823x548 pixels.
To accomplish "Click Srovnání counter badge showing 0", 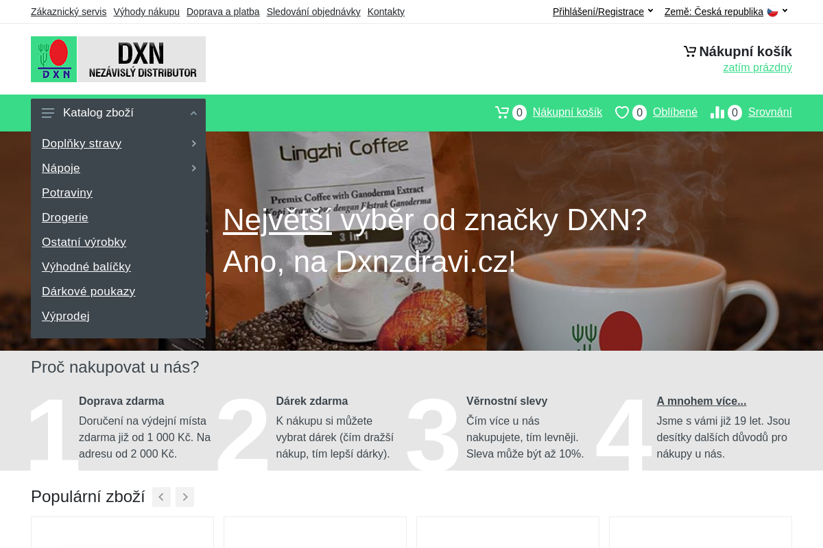I will click(x=735, y=112).
